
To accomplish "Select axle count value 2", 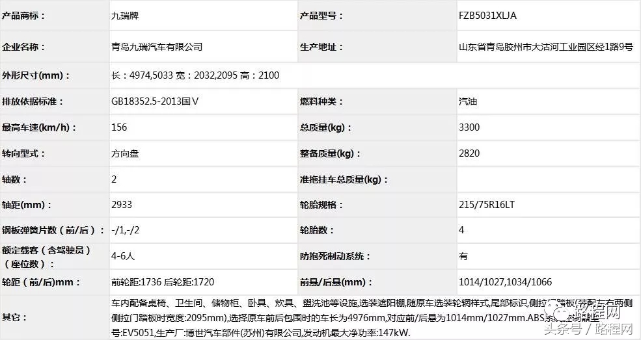I will [114, 179].
